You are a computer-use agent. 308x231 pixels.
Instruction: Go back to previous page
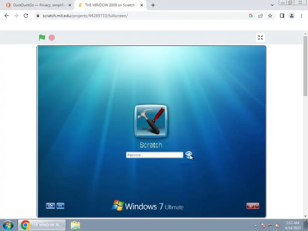point(7,16)
